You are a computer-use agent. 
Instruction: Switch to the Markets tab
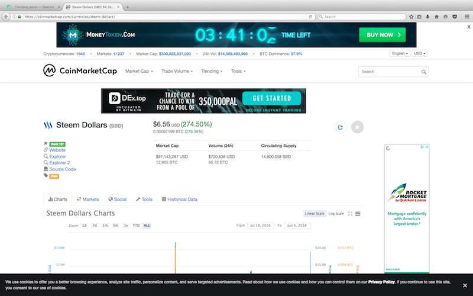tap(88, 200)
